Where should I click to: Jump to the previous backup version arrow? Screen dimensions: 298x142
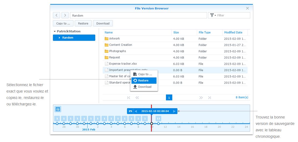pyautogui.click(x=136, y=111)
